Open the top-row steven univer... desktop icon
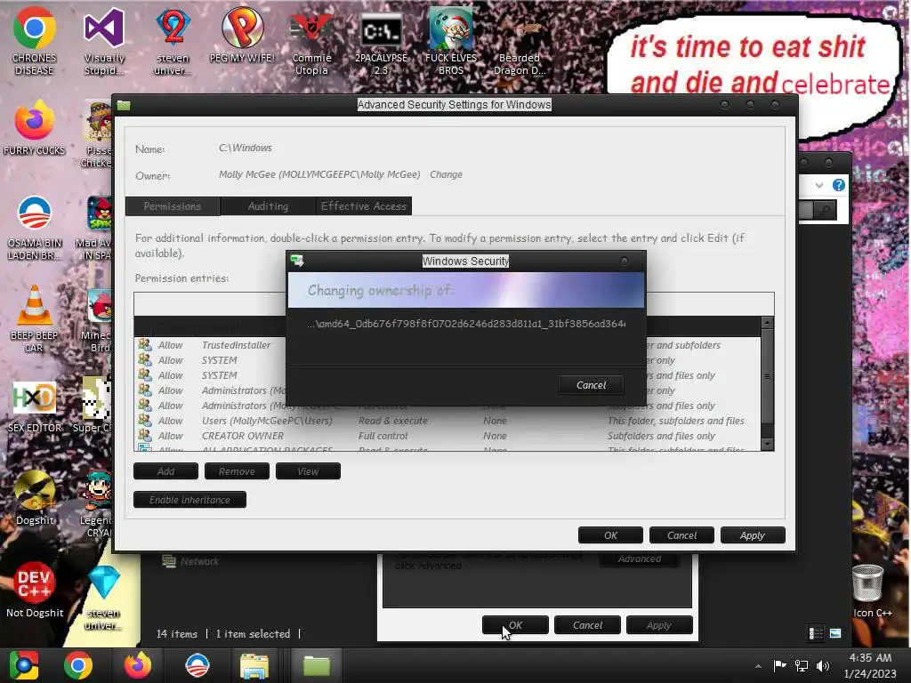Image resolution: width=911 pixels, height=683 pixels. [173, 41]
